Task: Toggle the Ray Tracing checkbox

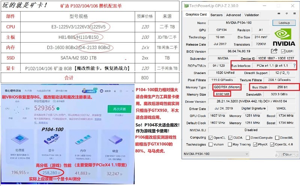Action: [x=230, y=144]
